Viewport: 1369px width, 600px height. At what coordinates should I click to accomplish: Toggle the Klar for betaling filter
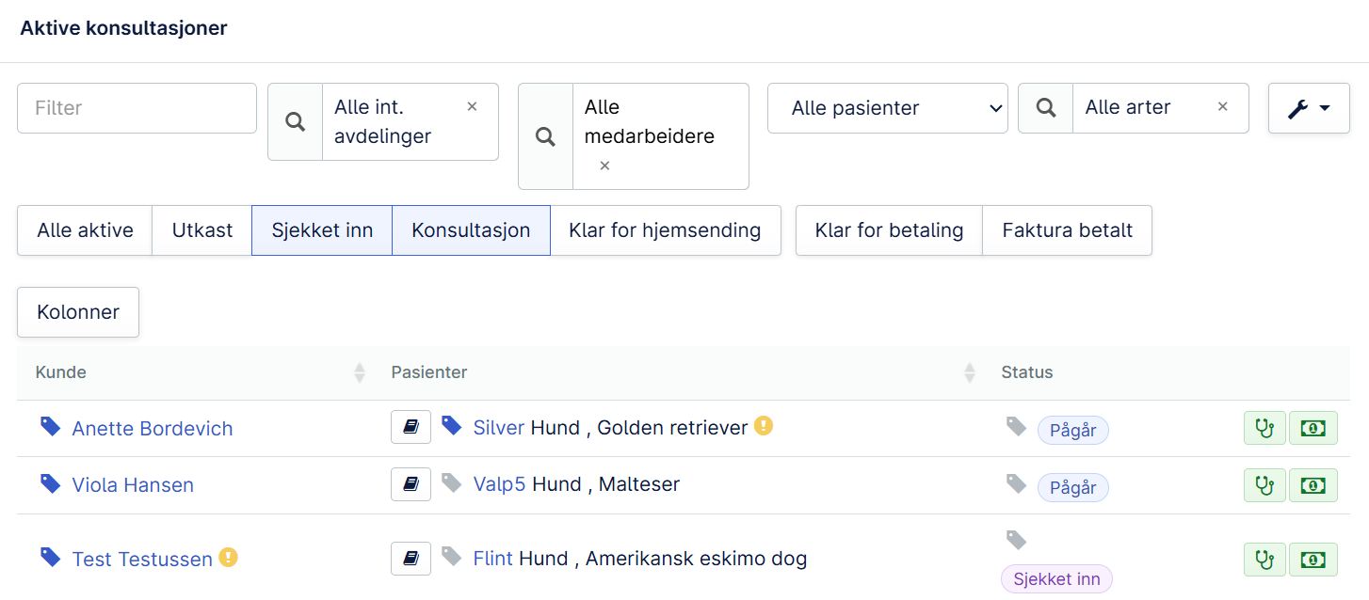coord(889,230)
